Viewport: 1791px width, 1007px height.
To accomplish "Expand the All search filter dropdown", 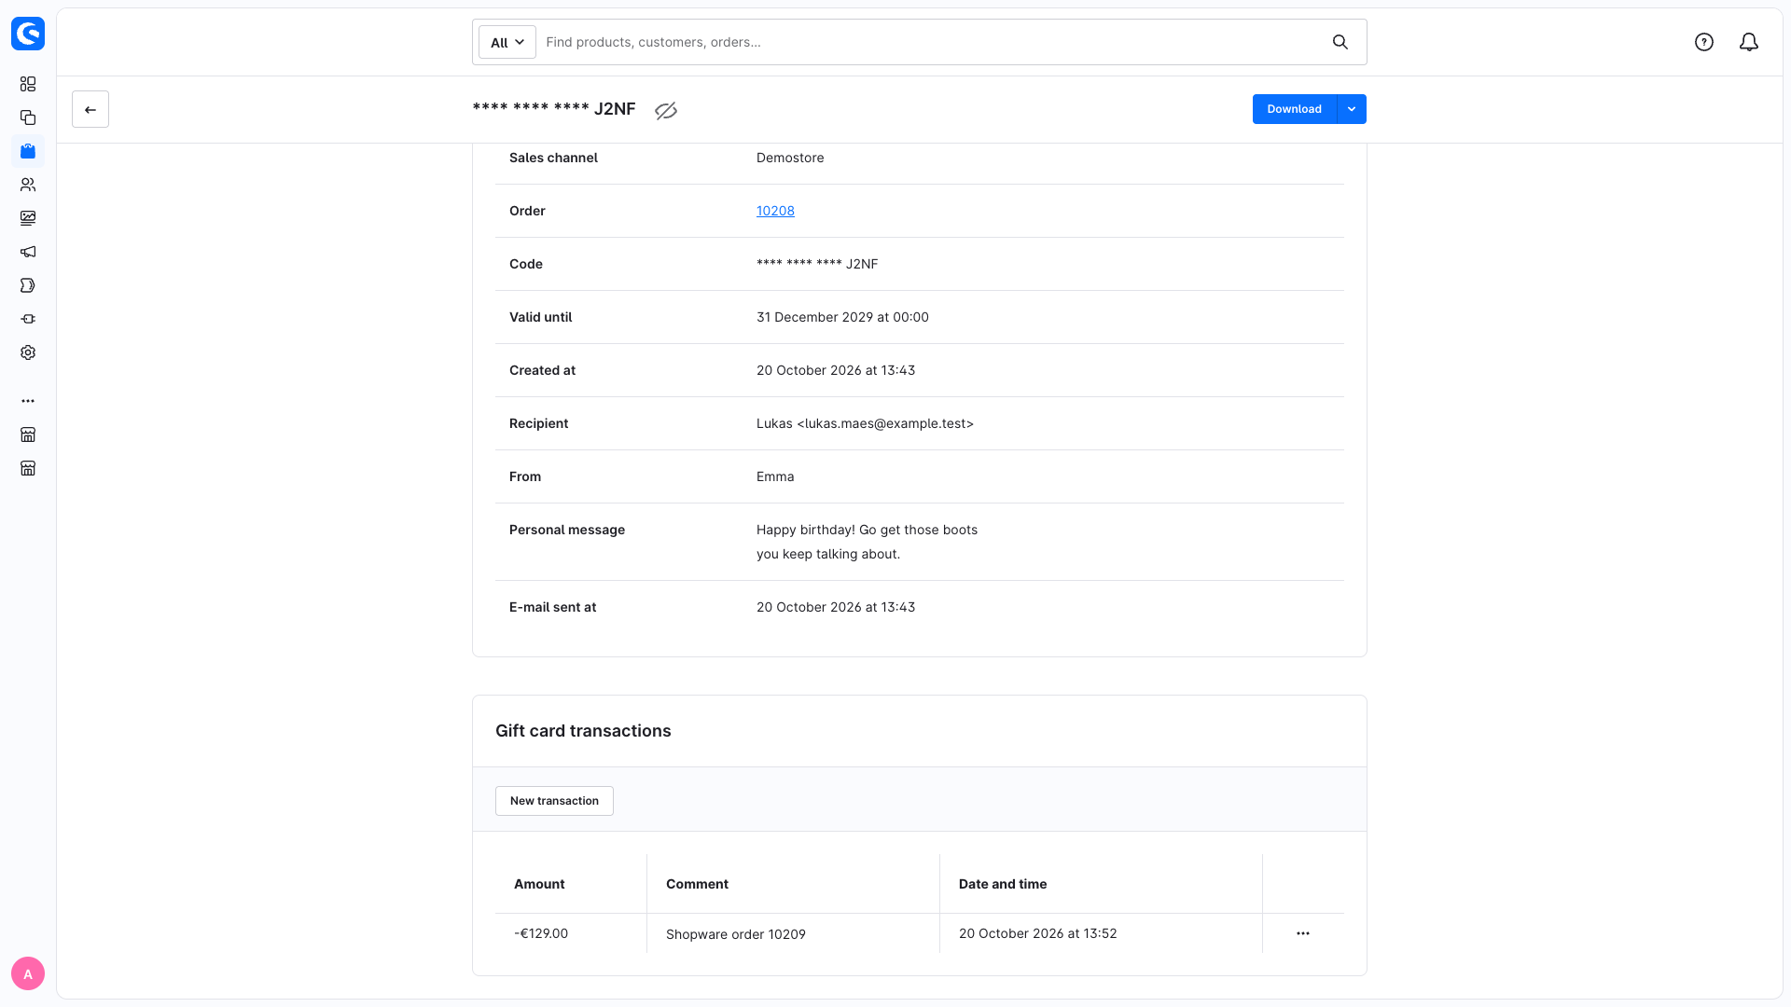I will click(507, 42).
